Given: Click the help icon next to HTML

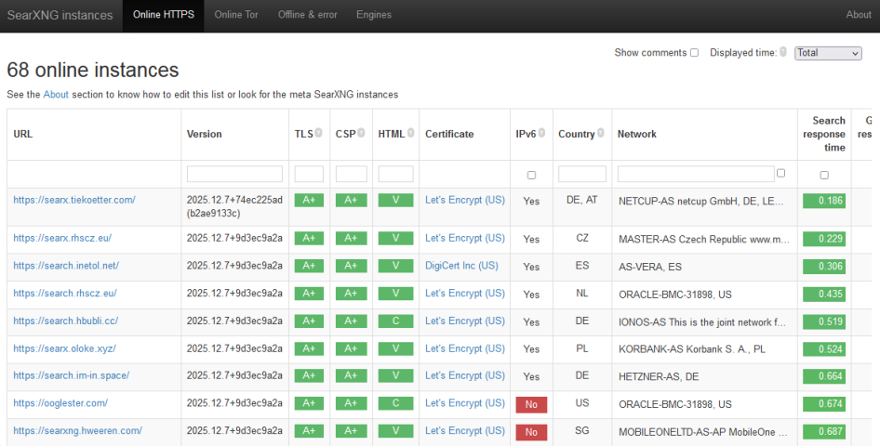Looking at the screenshot, I should 409,133.
